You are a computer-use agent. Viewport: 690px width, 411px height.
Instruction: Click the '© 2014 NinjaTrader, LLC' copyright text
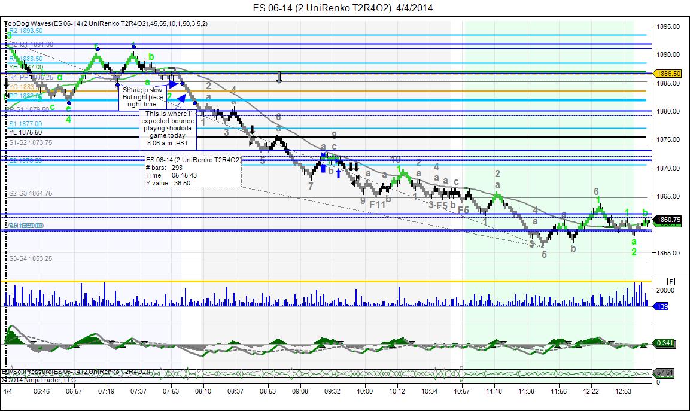click(39, 380)
